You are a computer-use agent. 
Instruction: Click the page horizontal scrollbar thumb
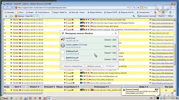(24, 93)
